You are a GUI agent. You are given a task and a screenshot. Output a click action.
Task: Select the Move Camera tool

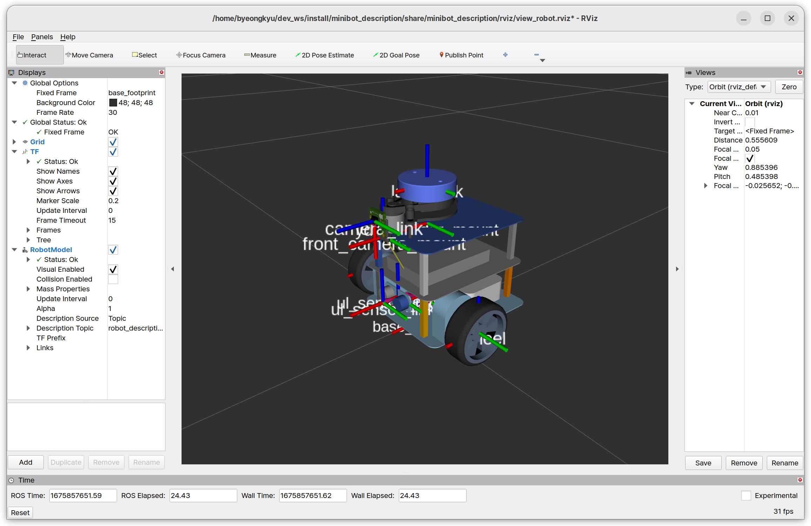pyautogui.click(x=89, y=55)
